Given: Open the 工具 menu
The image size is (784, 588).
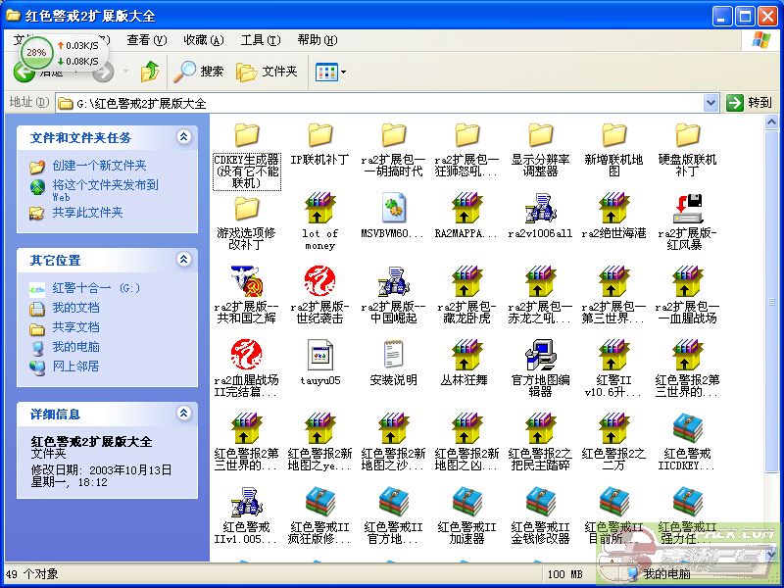Looking at the screenshot, I should 259,40.
